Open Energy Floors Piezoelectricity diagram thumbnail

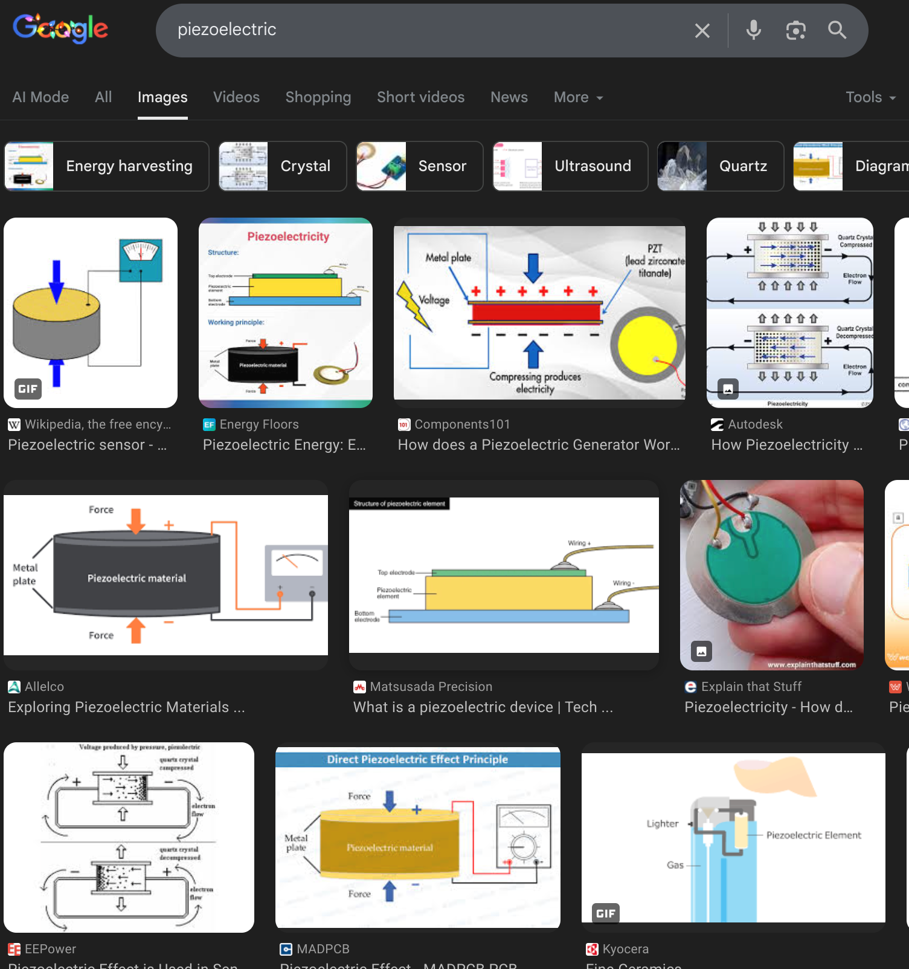point(286,313)
